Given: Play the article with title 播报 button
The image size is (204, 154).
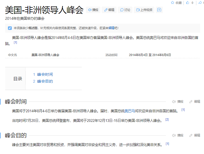Looking at the screenshot, I should pyautogui.click(x=93, y=10).
